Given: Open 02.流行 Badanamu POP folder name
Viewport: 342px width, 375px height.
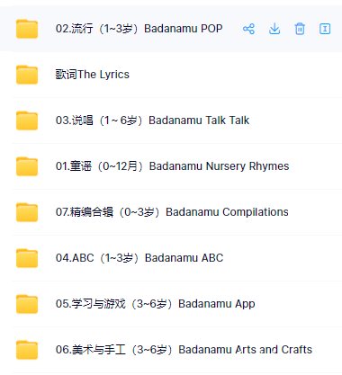Looking at the screenshot, I should tap(139, 29).
